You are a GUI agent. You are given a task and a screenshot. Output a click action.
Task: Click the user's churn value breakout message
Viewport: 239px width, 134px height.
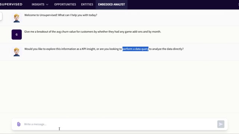[93, 32]
